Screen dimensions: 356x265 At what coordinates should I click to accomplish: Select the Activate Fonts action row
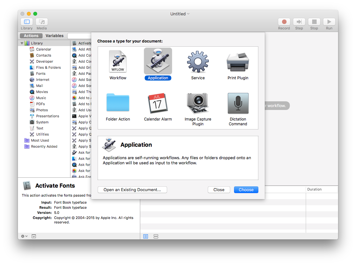point(81,43)
